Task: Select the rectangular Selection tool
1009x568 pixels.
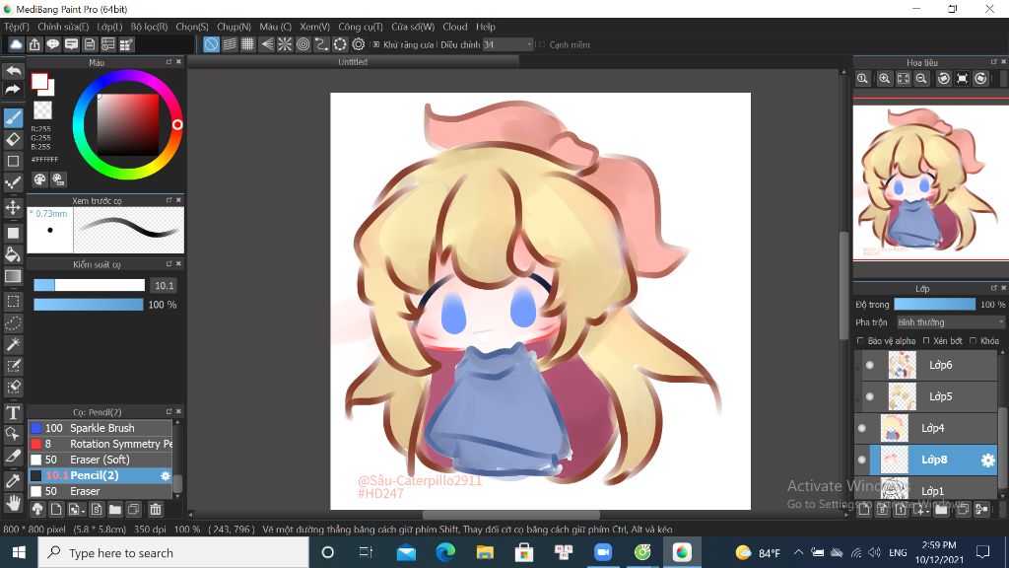Action: point(13,301)
